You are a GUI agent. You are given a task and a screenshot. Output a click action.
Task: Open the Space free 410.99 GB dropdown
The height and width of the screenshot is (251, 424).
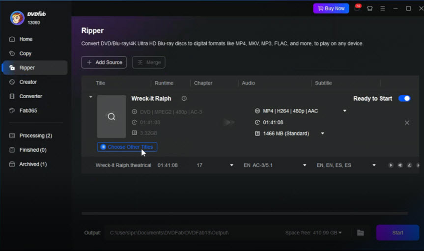(x=313, y=233)
